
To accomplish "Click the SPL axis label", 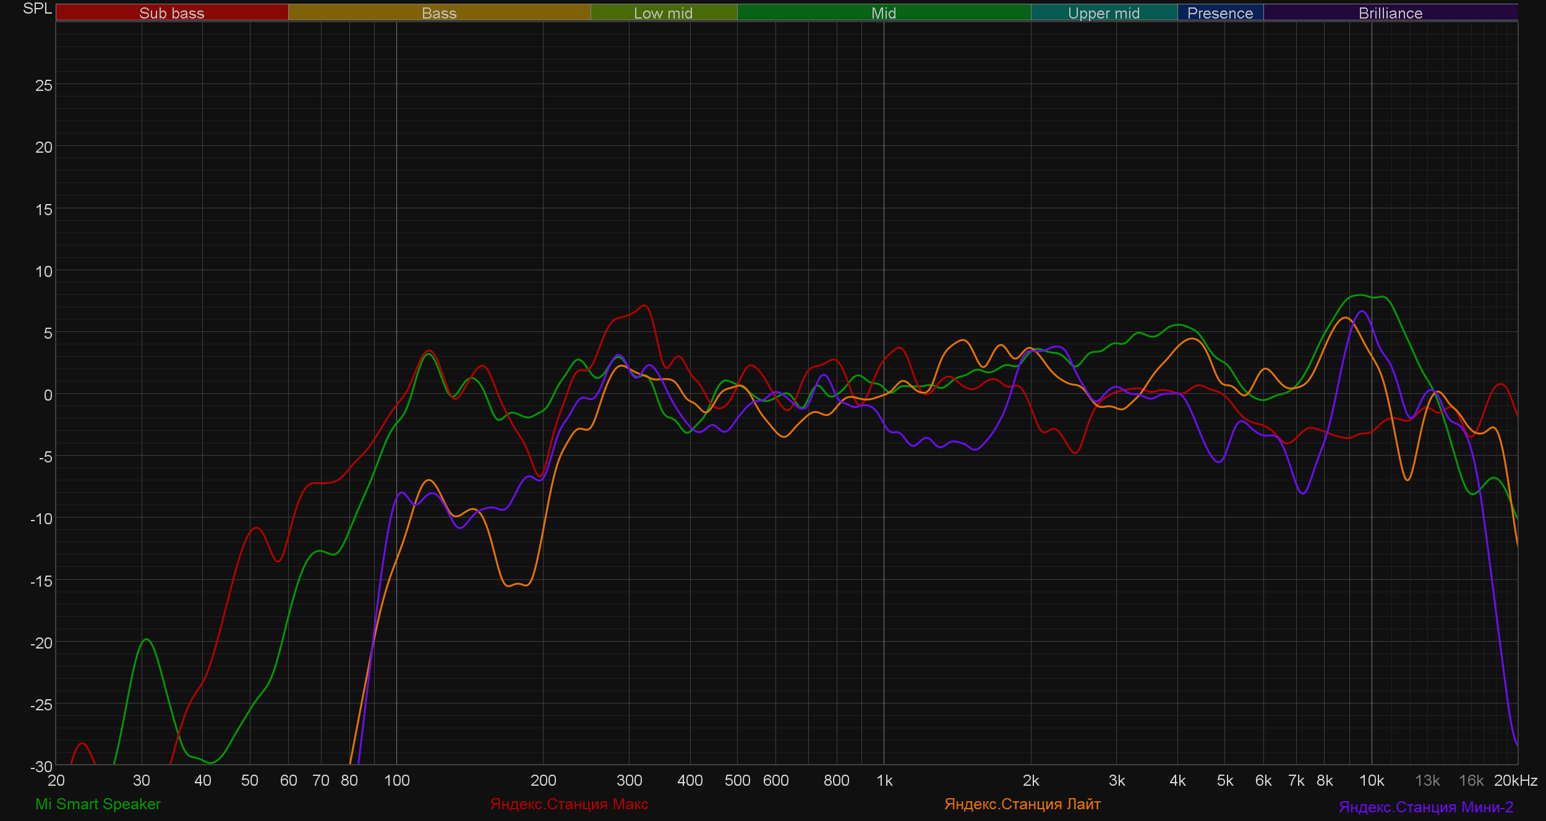I will pyautogui.click(x=37, y=9).
